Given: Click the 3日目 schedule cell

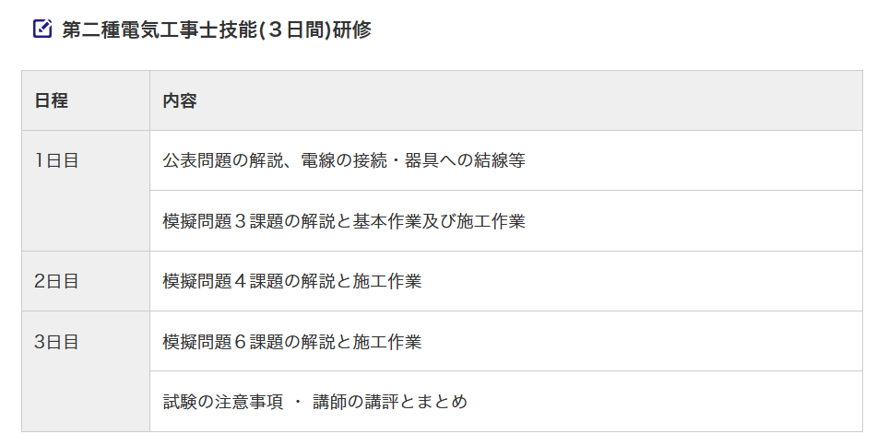Looking at the screenshot, I should click(56, 342).
